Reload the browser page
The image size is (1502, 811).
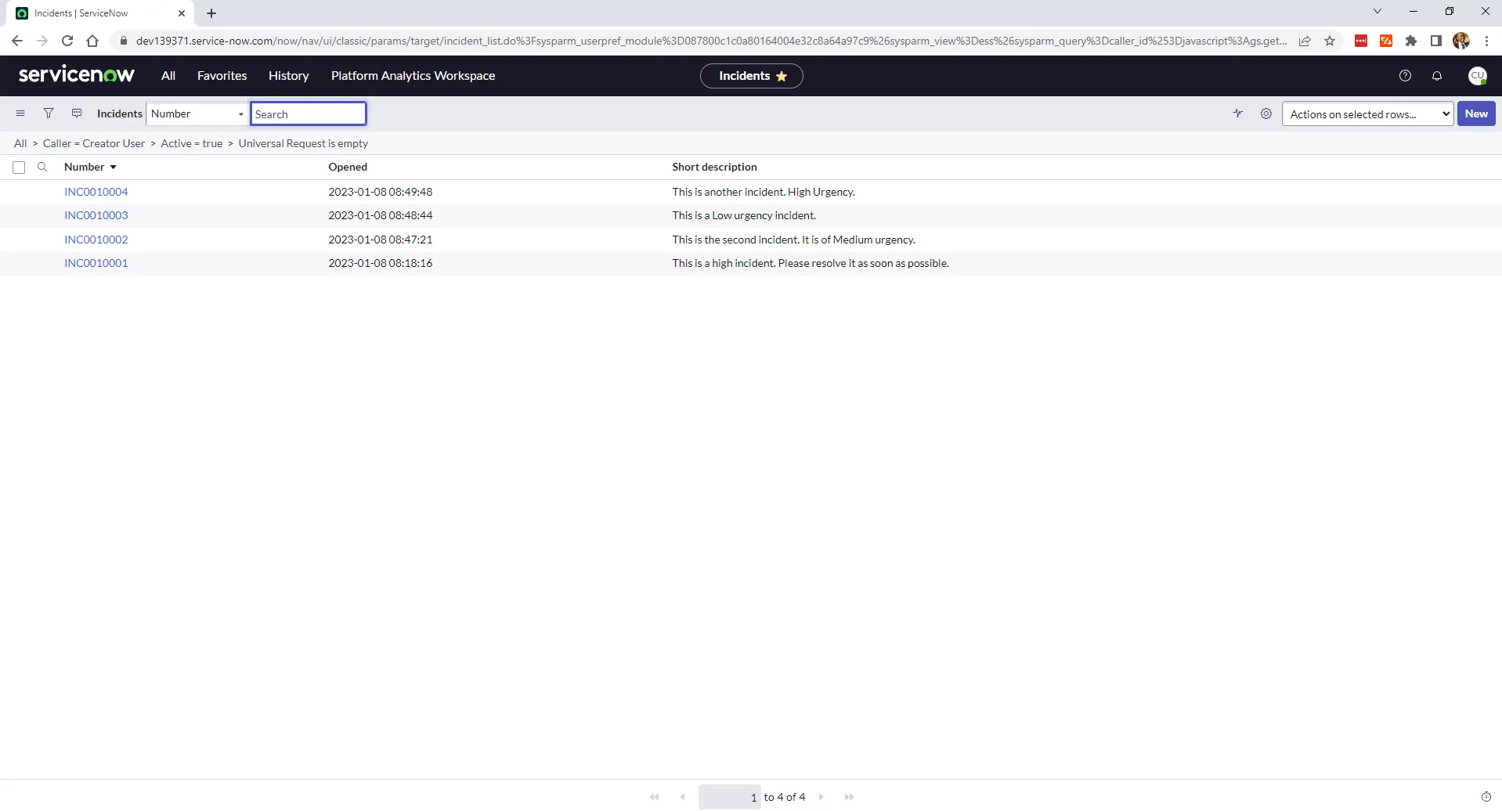(67, 41)
